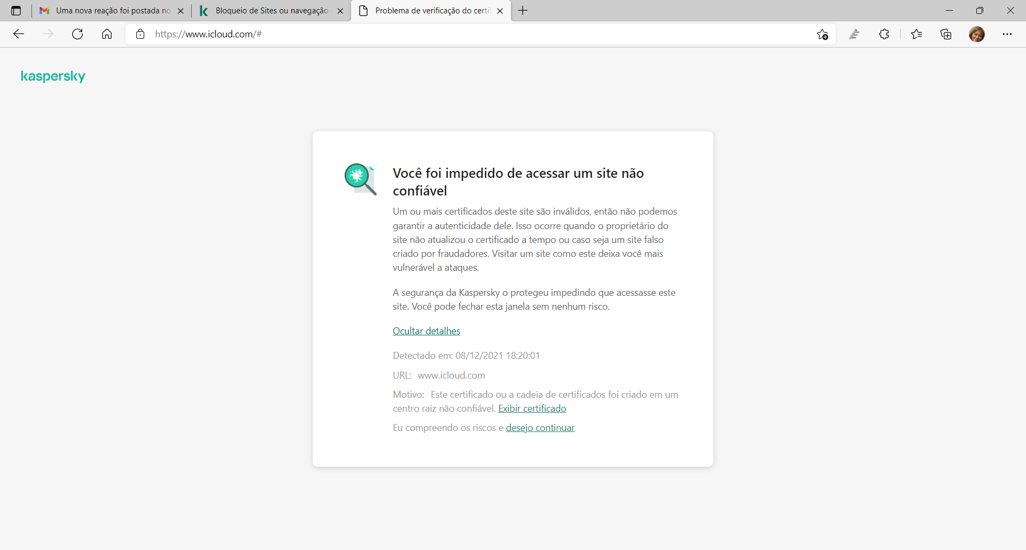The image size is (1026, 550).
Task: Close the browser window
Action: [x=1011, y=11]
